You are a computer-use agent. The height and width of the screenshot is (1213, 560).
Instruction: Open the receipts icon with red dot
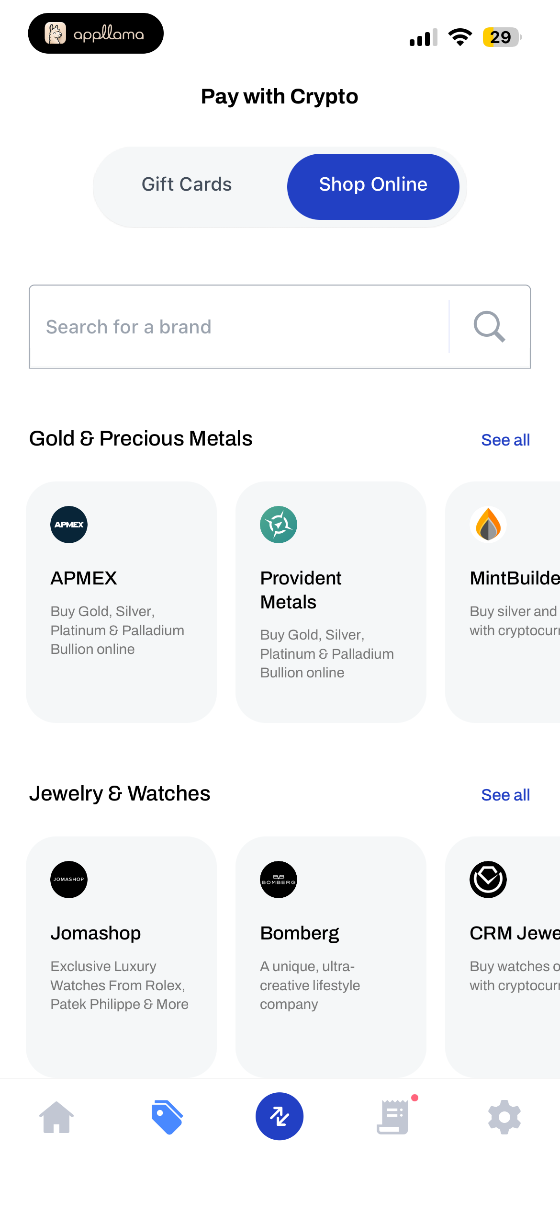point(393,1117)
